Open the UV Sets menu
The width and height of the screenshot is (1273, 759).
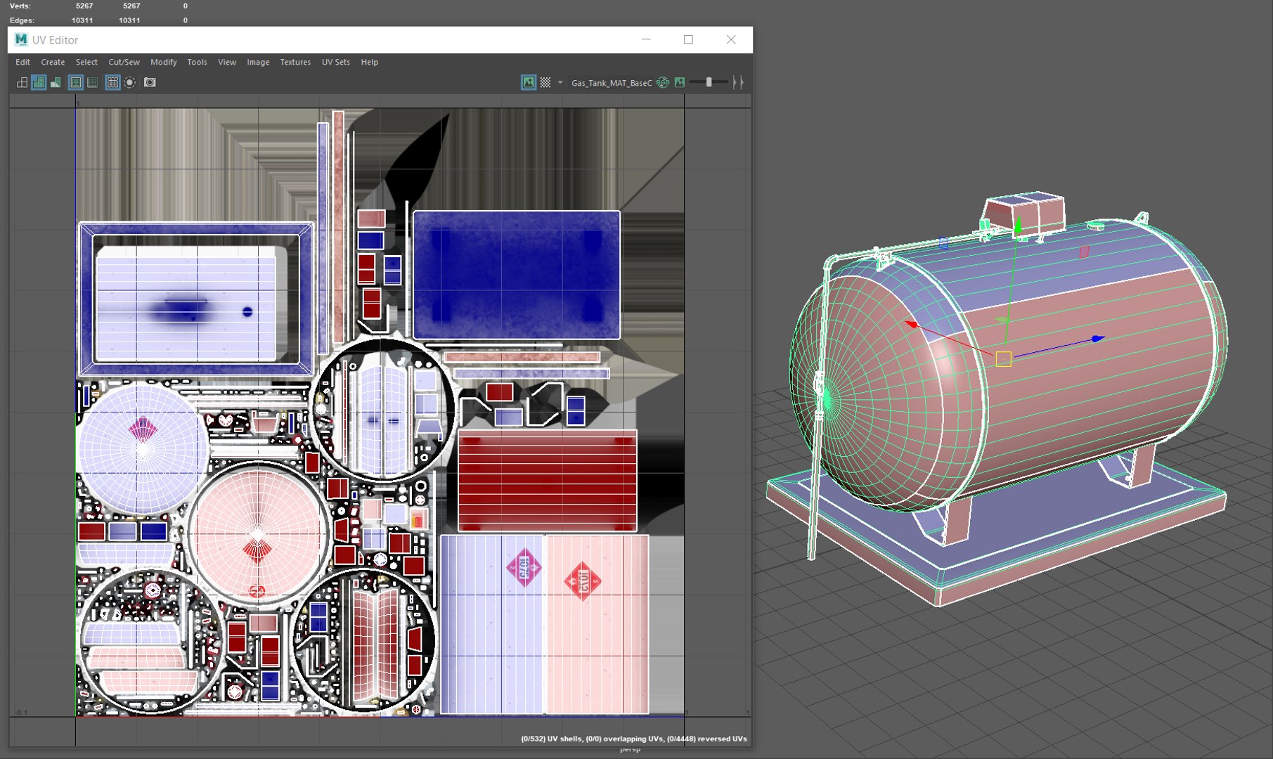pyautogui.click(x=336, y=62)
